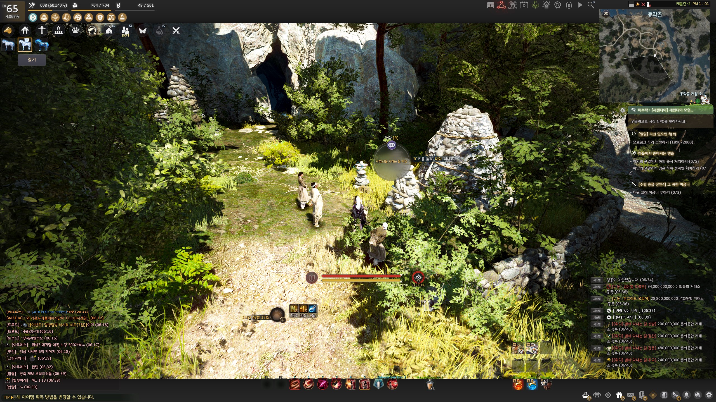
Task: Toggle minimap 2D view button
Action: tap(606, 14)
